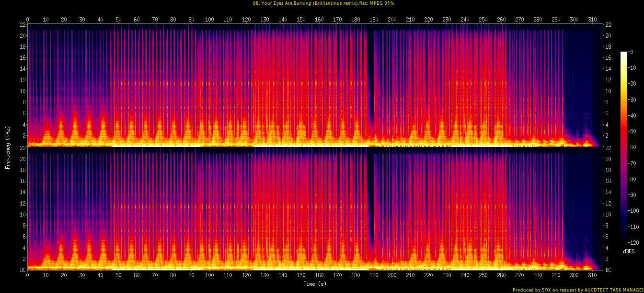Click the 'dBFS' label under the color scale
This screenshot has width=644, height=293.
pyautogui.click(x=629, y=251)
